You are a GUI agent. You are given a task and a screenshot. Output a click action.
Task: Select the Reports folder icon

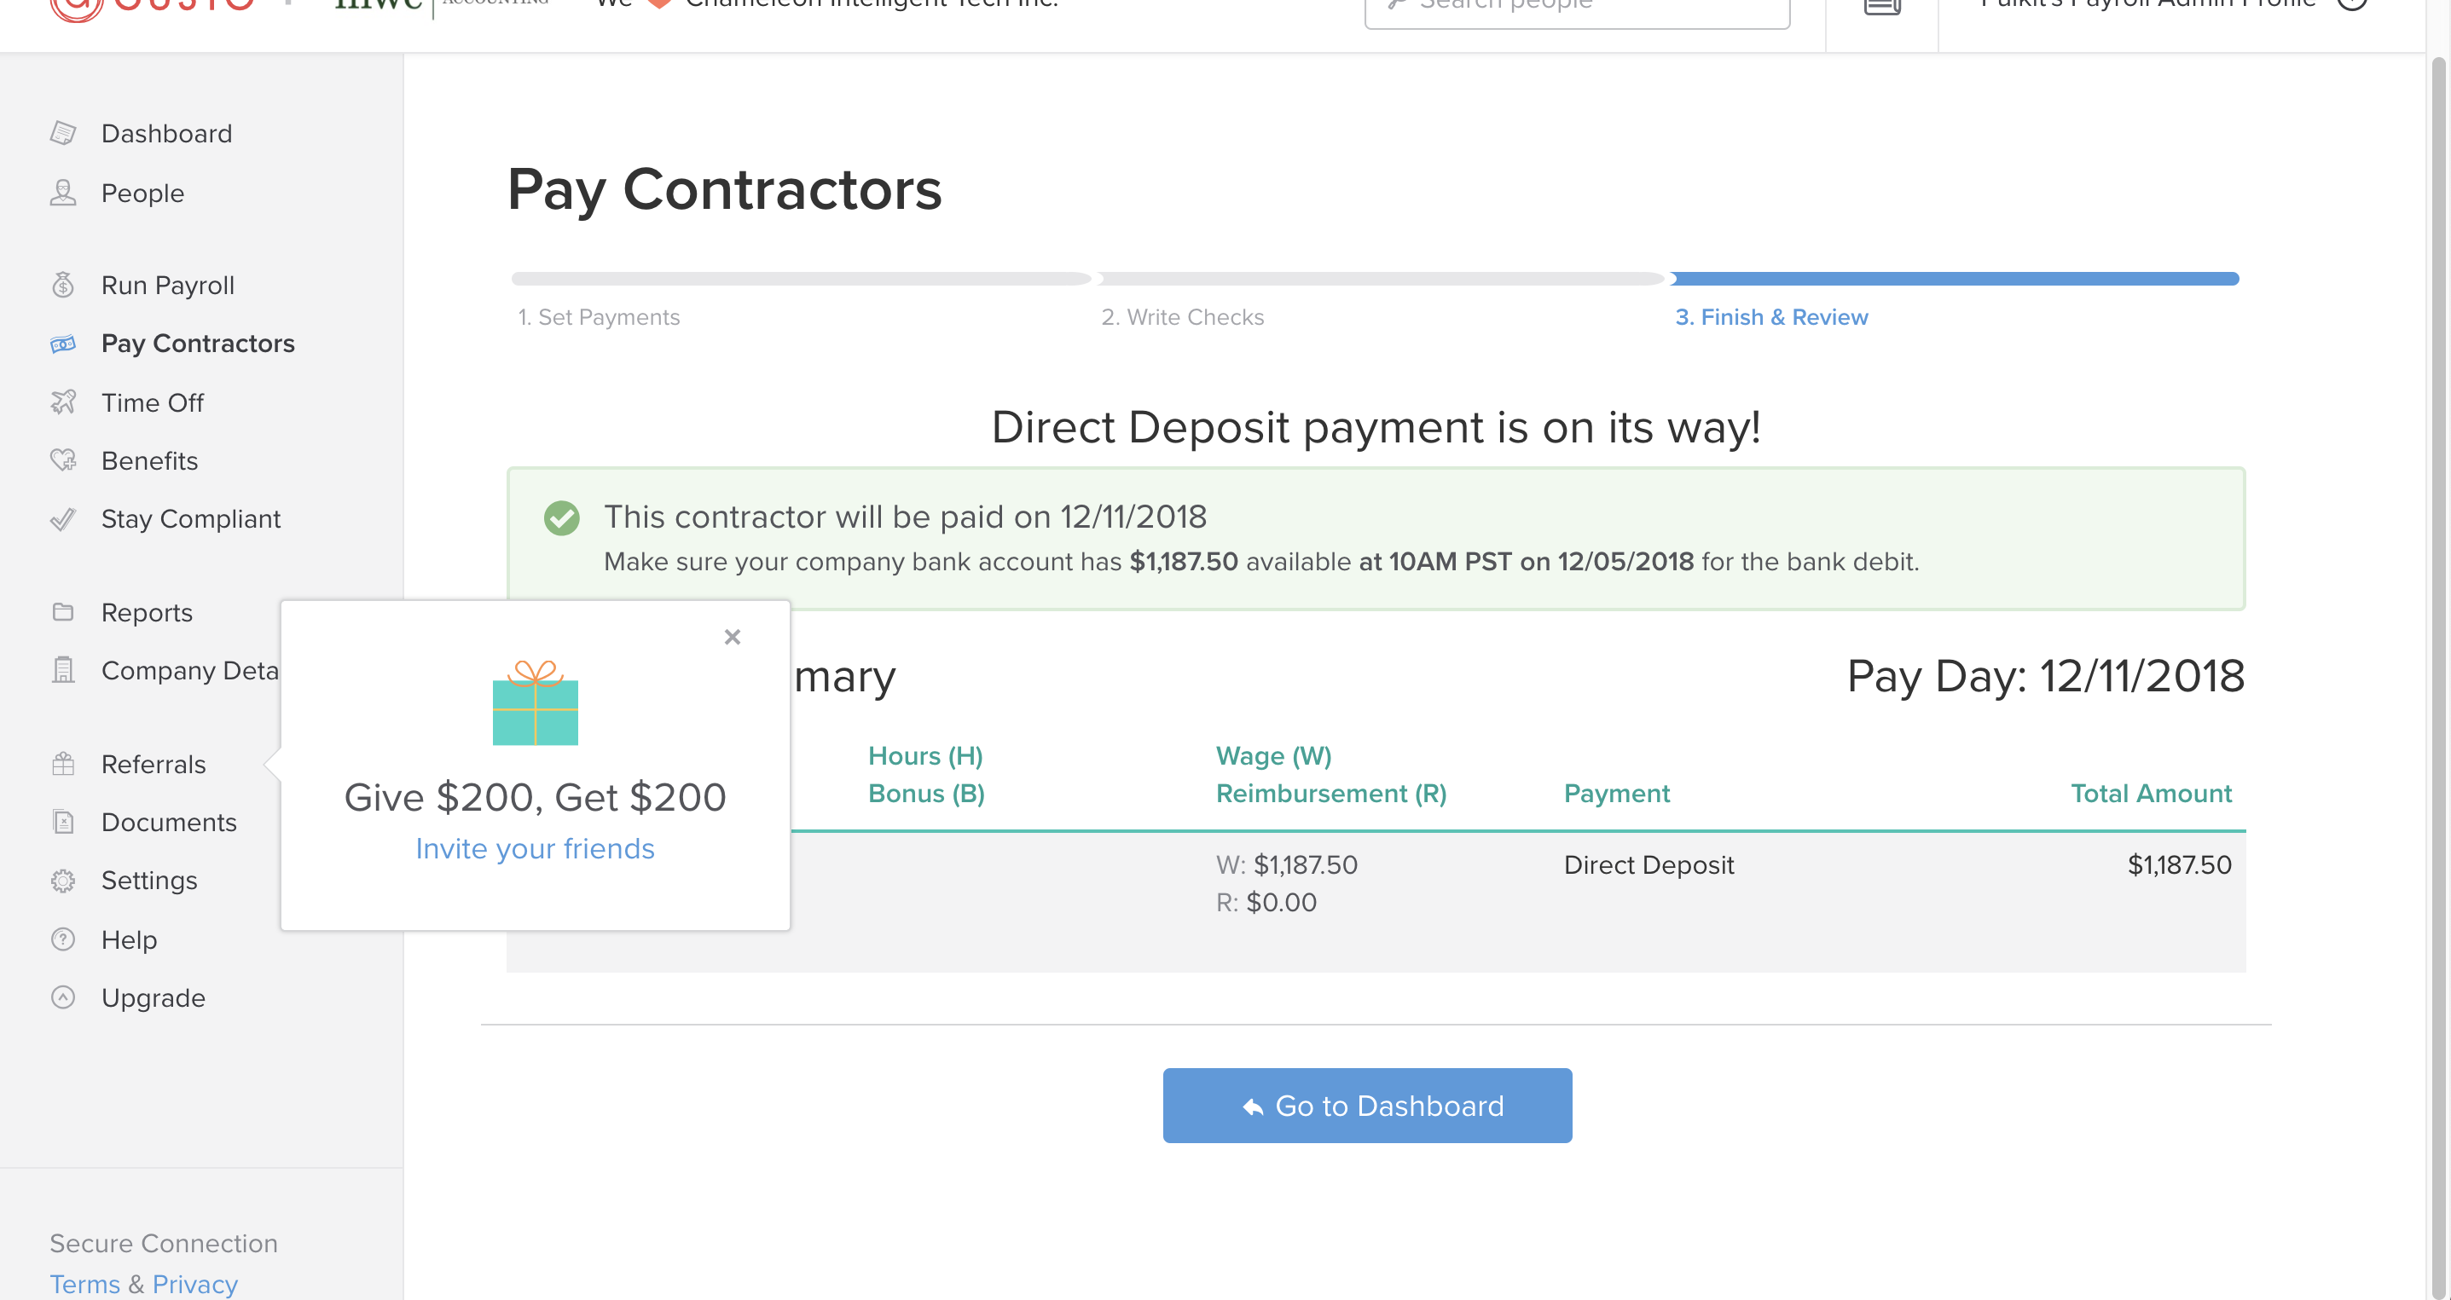point(63,611)
